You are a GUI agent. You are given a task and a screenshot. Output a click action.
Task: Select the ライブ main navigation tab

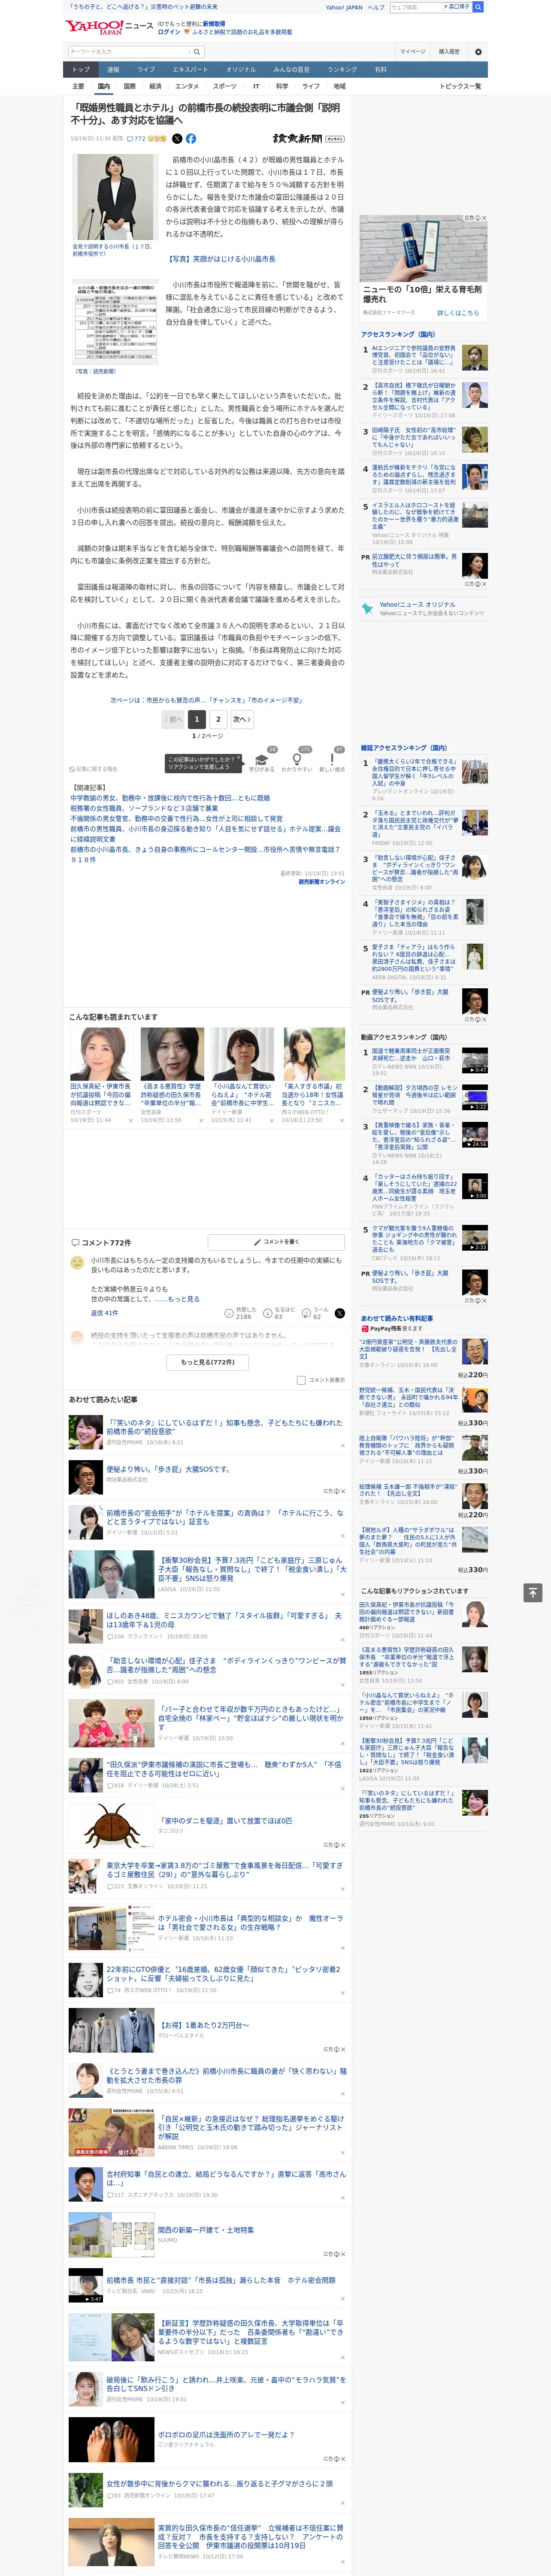(x=146, y=69)
